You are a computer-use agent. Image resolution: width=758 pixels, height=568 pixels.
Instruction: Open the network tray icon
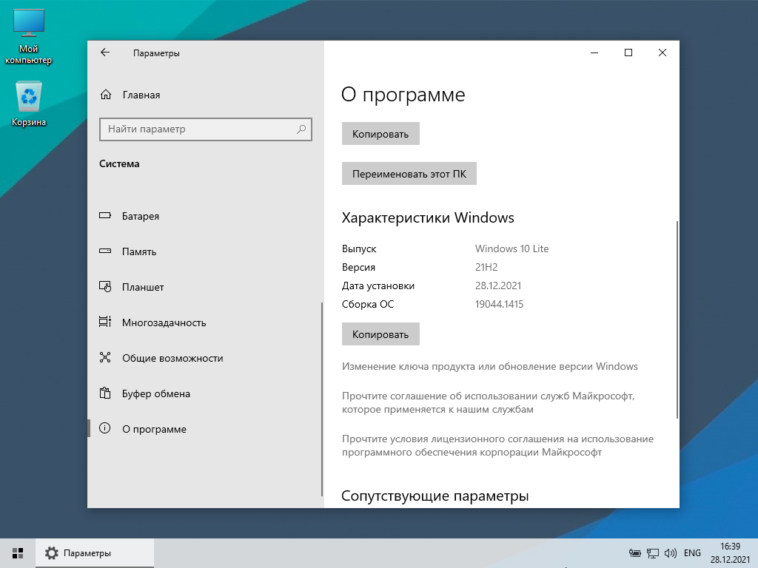pos(653,553)
